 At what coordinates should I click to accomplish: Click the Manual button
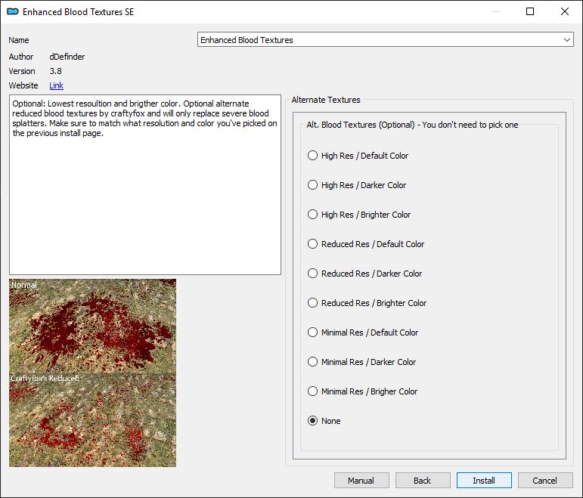[x=361, y=481]
